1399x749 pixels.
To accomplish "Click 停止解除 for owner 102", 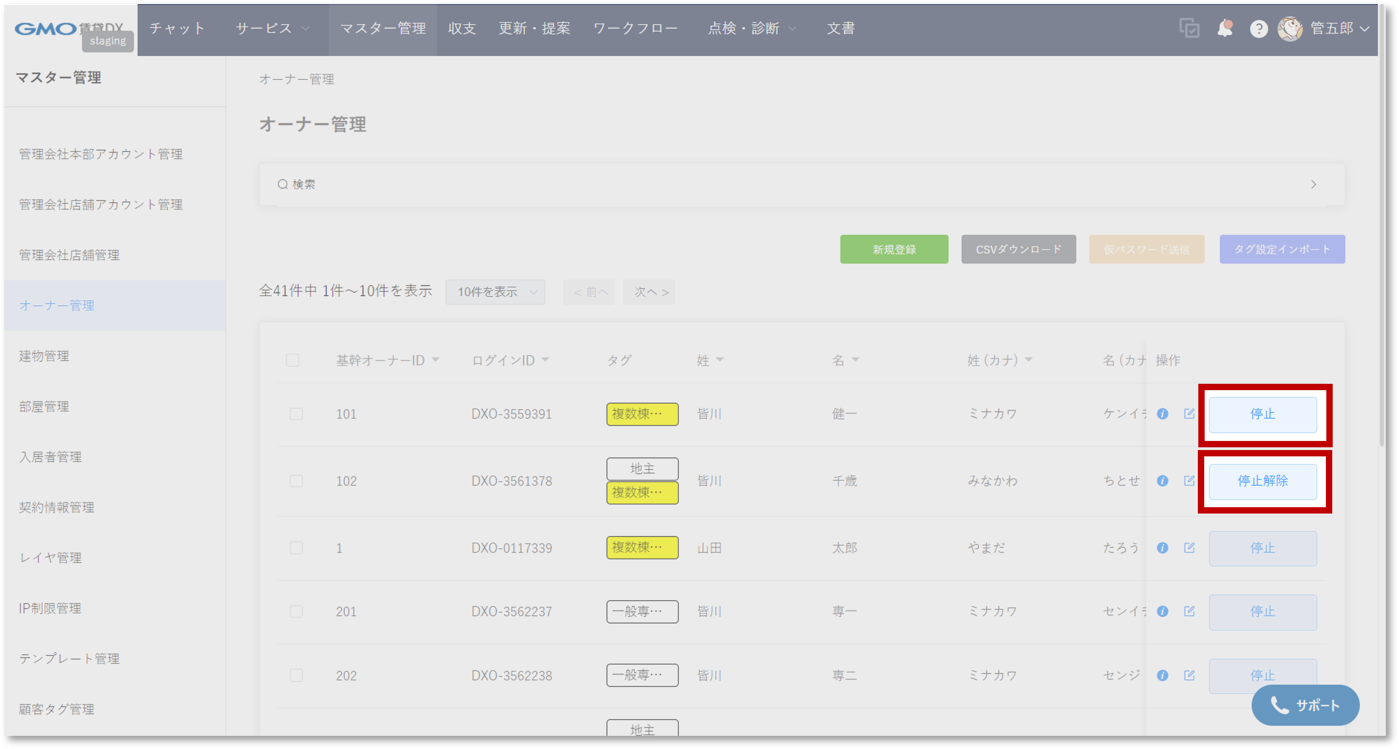I will [1262, 481].
